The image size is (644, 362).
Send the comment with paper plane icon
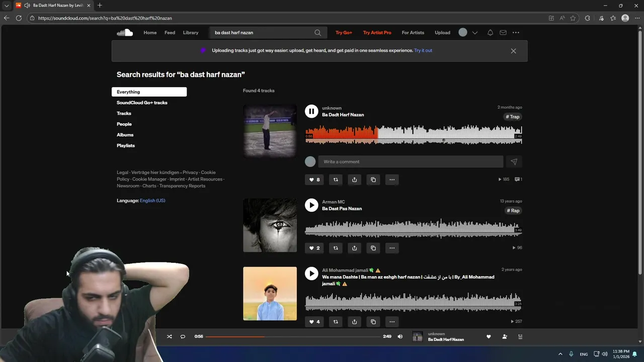point(514,161)
